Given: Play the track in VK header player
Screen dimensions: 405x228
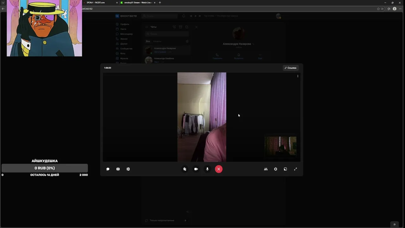Looking at the screenshot, I should tap(196, 16).
